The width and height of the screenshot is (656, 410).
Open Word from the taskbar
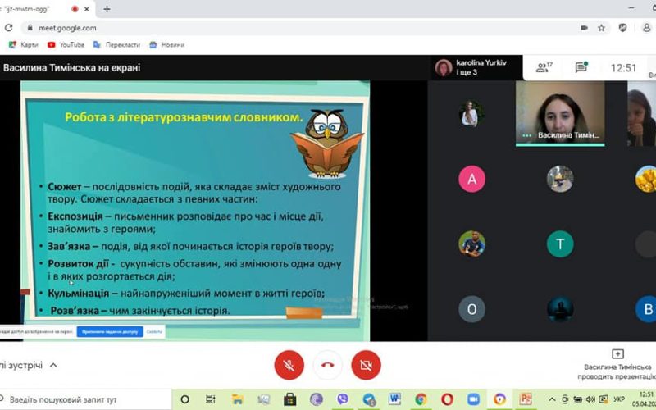394,399
